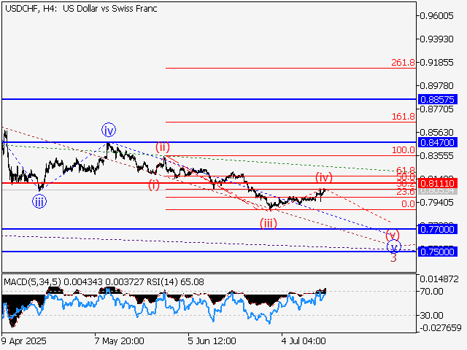Click the red 3 wave count label
Viewport: 467px width, 350px height.
(x=393, y=257)
